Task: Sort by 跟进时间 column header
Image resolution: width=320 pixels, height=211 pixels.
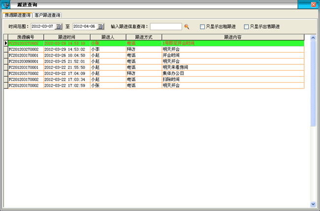Action: [66, 37]
